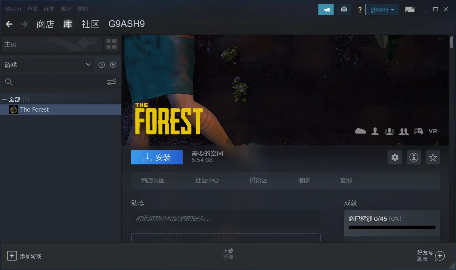This screenshot has width=456, height=270.
Task: Click the 成就 heading
Action: [351, 203]
